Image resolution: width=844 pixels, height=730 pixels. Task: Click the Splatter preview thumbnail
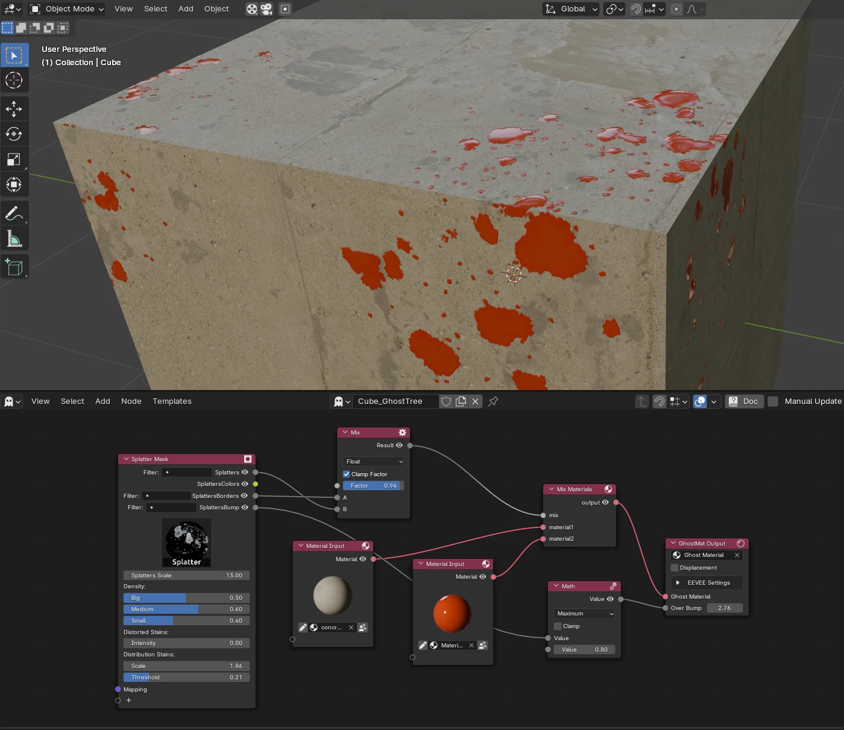point(187,543)
